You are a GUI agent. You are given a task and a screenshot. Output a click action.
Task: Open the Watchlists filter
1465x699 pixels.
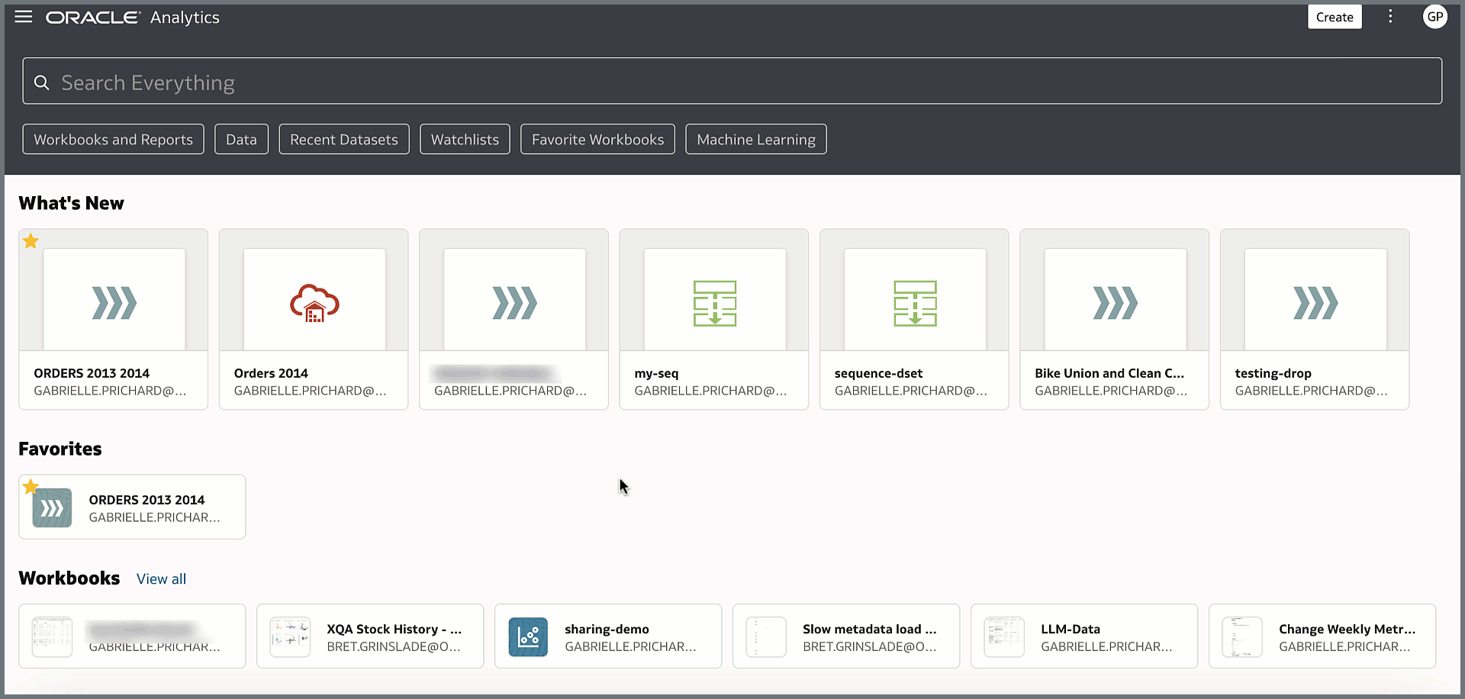(464, 139)
